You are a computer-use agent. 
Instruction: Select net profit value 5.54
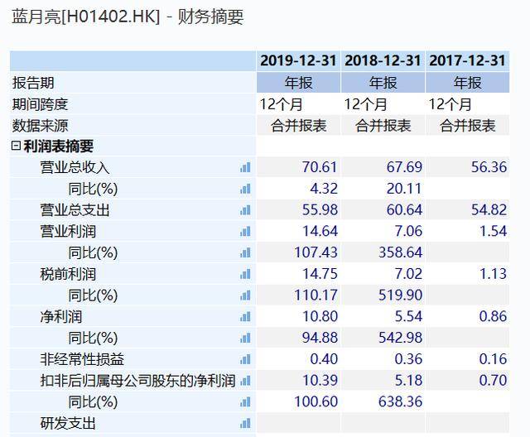(408, 316)
